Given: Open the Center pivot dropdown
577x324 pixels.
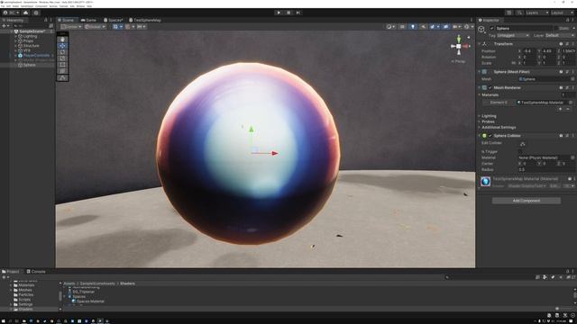Looking at the screenshot, I should tap(71, 26).
